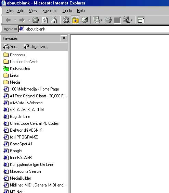The height and width of the screenshot is (193, 169).
Task: Open Kompjuterske Igre On Line favorite
Action: [28, 165]
